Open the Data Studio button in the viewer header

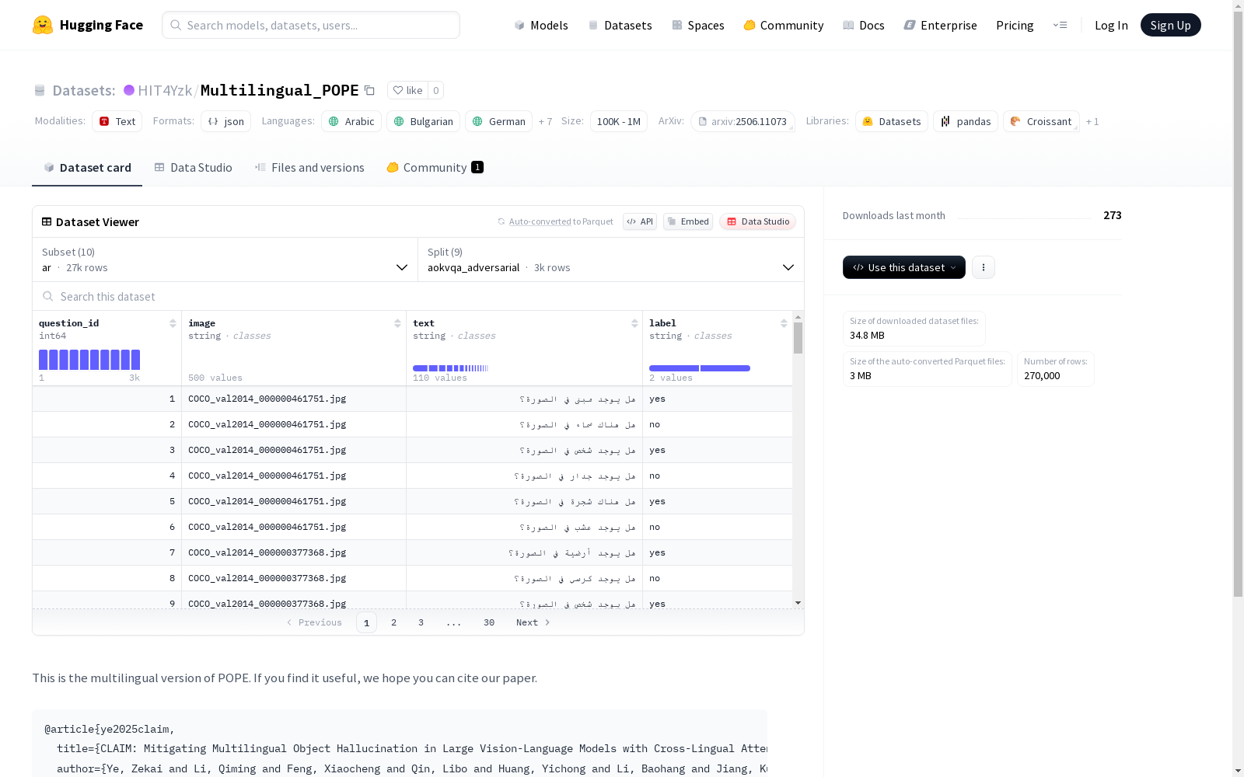(x=757, y=221)
